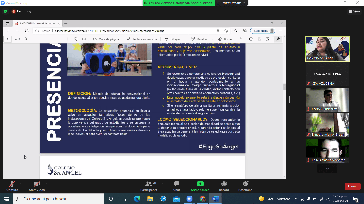Zoom in the PDF with plus

[x=67, y=39]
